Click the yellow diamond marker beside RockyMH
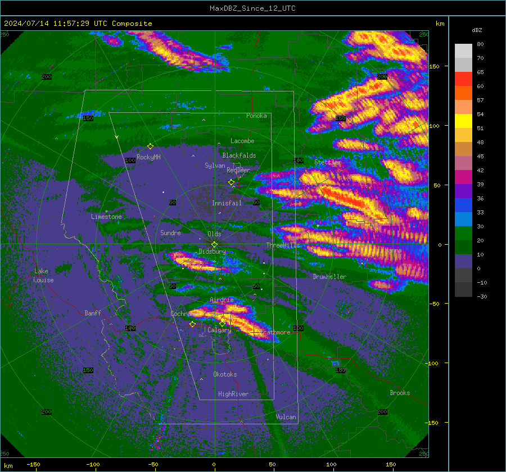 pyautogui.click(x=150, y=146)
